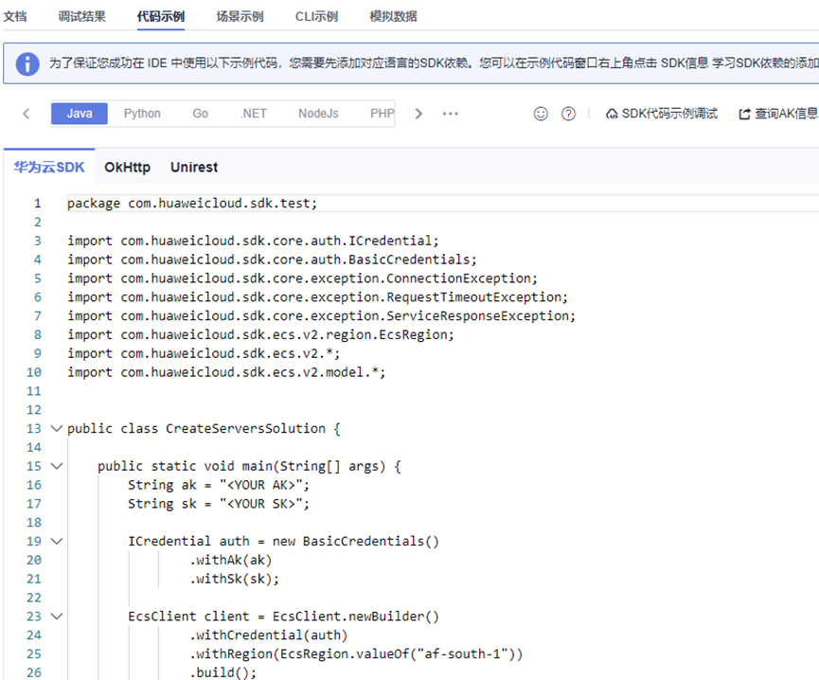Select the 代码示例 tab
The height and width of the screenshot is (680, 819).
click(161, 16)
